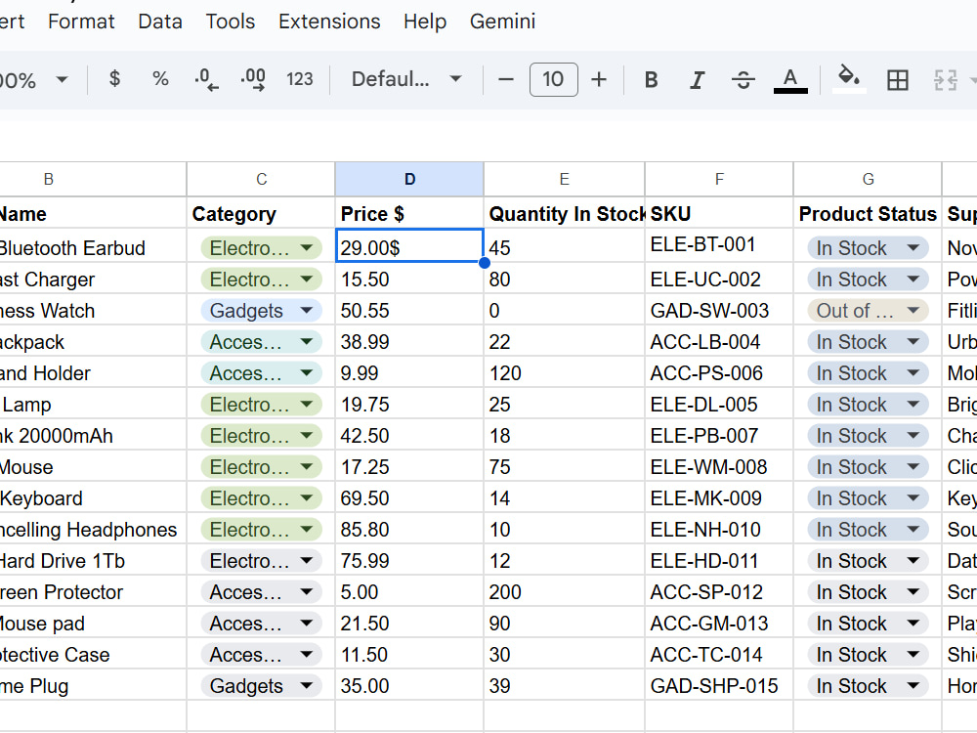The height and width of the screenshot is (733, 977).
Task: Open more number formats (123)
Action: click(300, 79)
